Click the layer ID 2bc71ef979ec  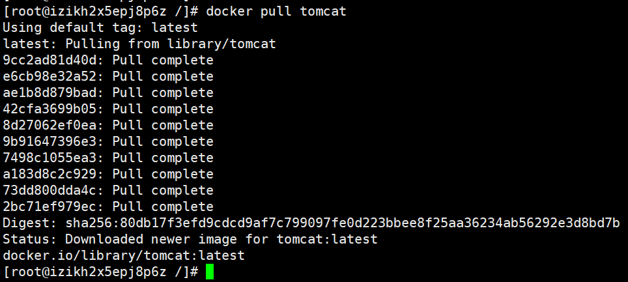pos(50,206)
